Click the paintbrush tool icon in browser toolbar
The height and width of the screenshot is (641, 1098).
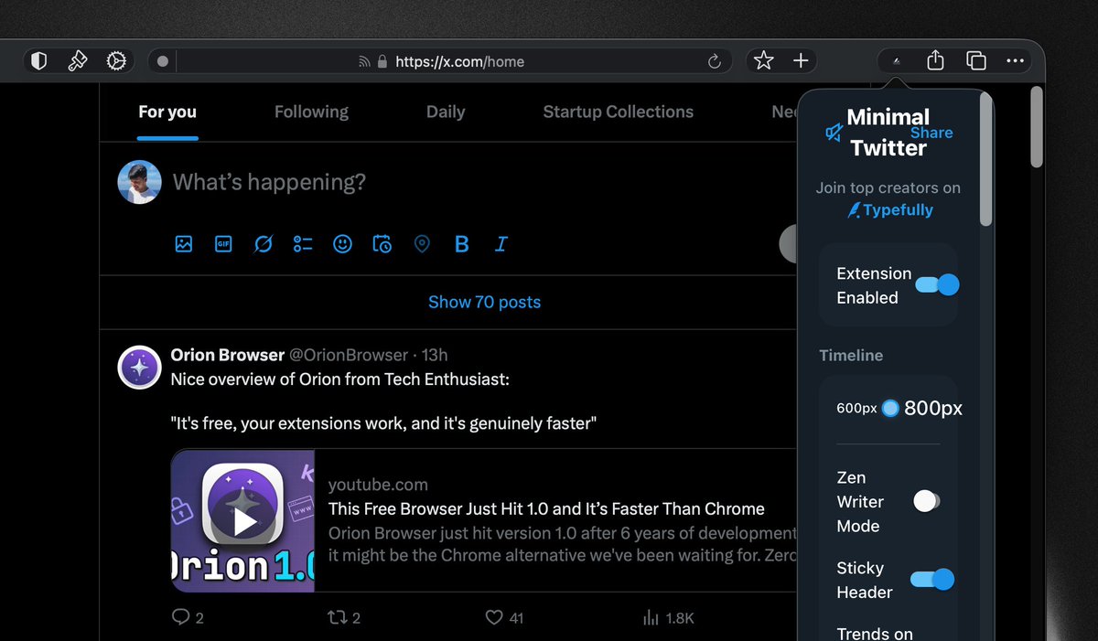(78, 61)
